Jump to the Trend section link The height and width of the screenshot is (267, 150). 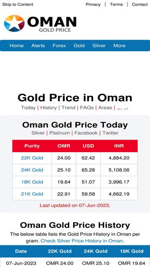[68, 108]
